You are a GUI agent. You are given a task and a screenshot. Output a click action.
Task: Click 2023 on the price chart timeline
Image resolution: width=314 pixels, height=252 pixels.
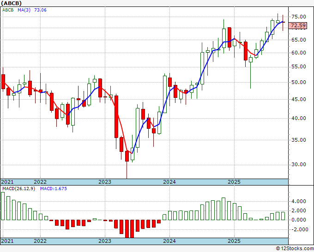tap(105, 182)
